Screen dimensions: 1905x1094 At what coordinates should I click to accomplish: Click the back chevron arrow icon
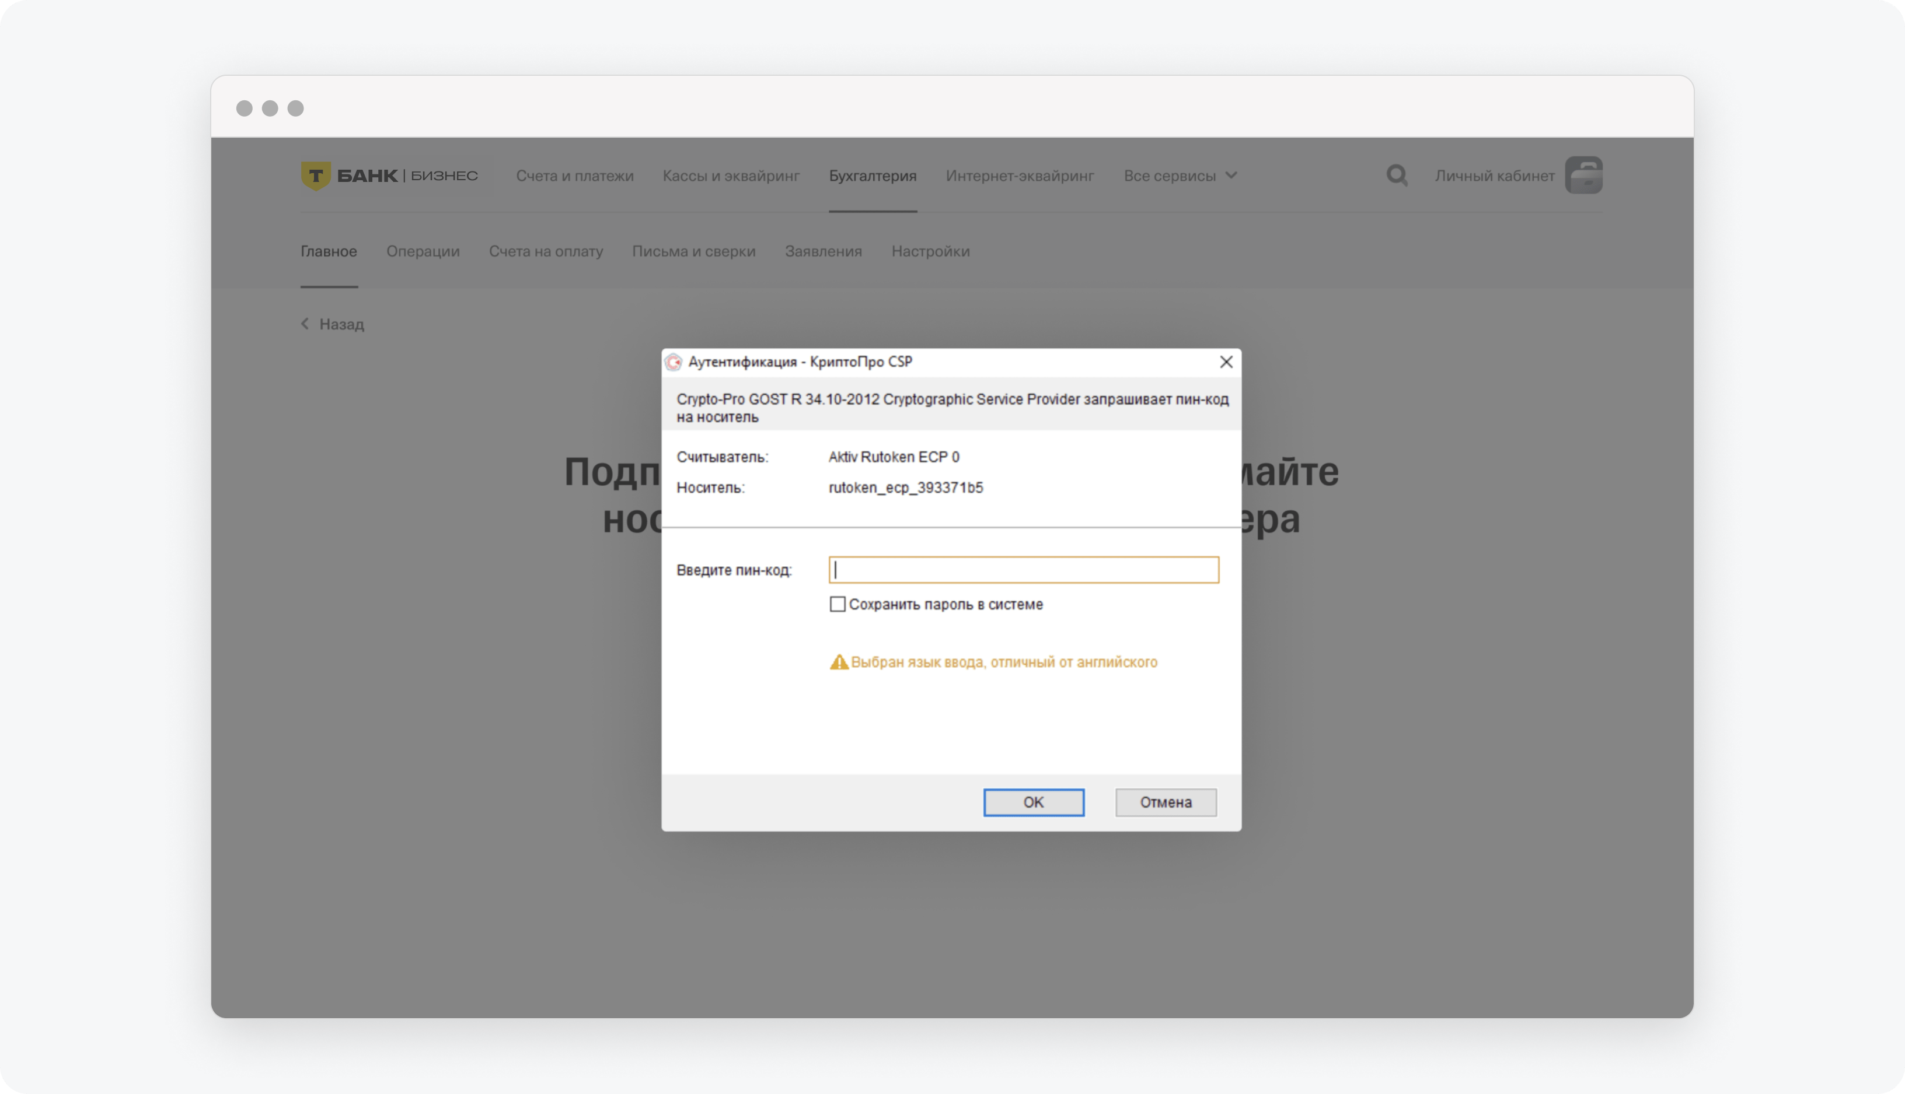point(305,324)
